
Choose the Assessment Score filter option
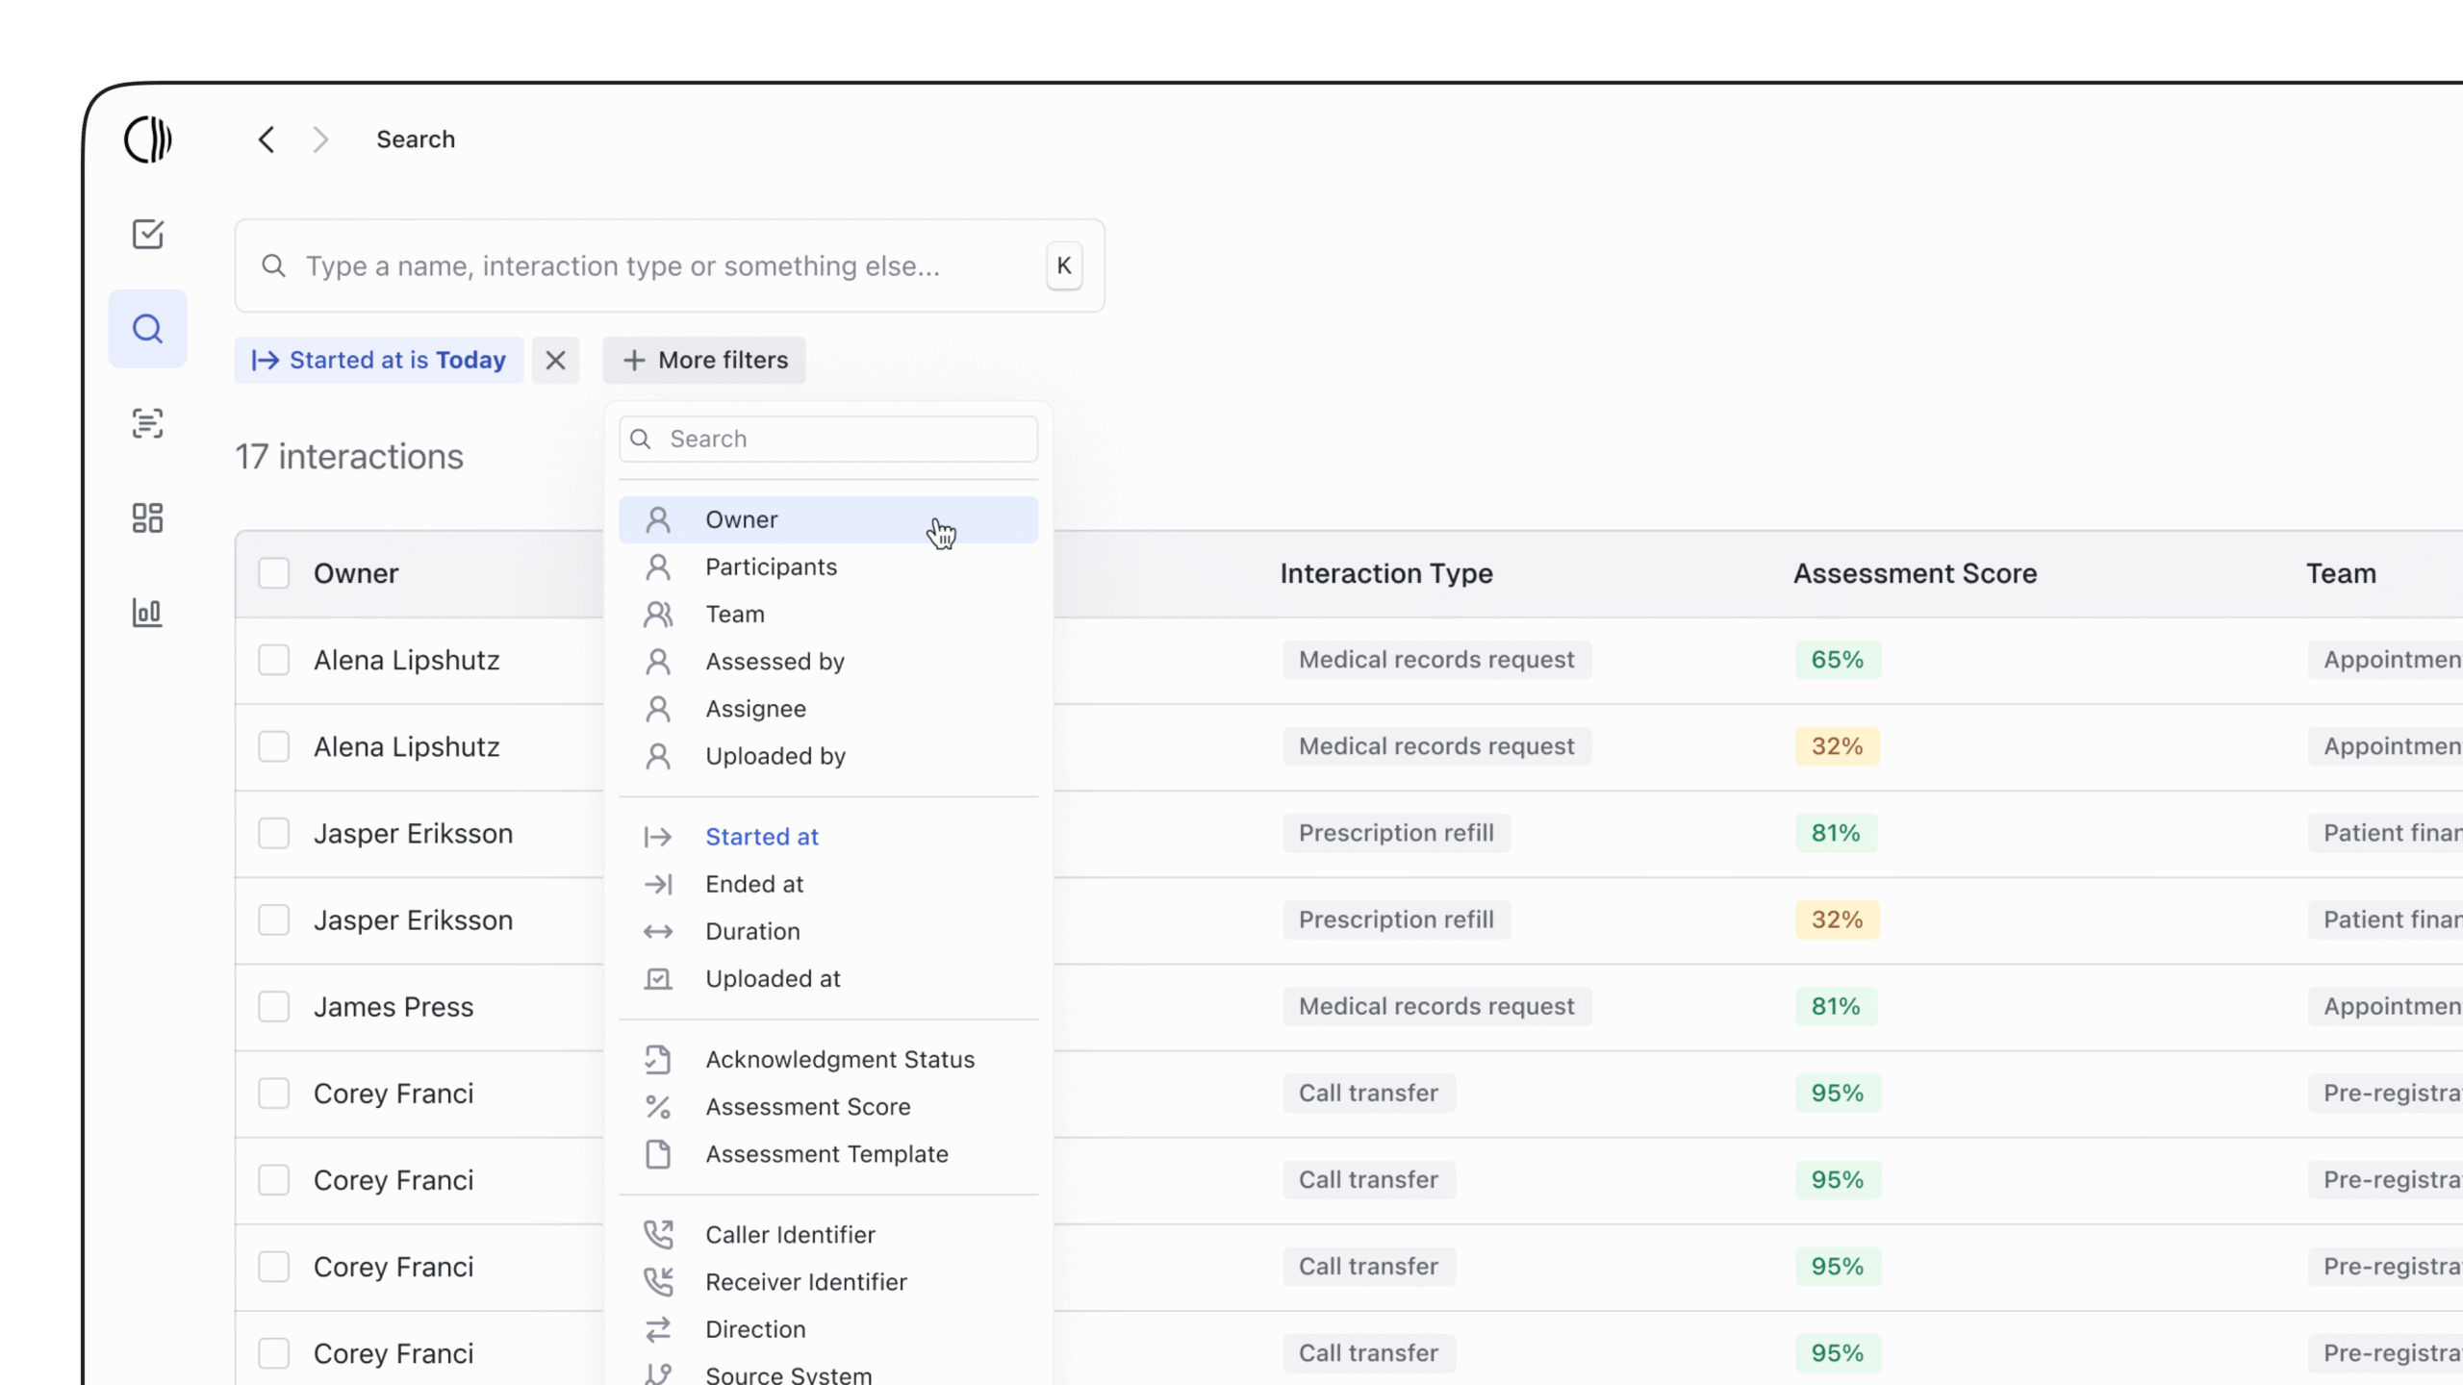807,1107
